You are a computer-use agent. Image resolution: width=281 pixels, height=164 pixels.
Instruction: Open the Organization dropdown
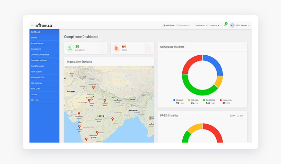click(201, 26)
